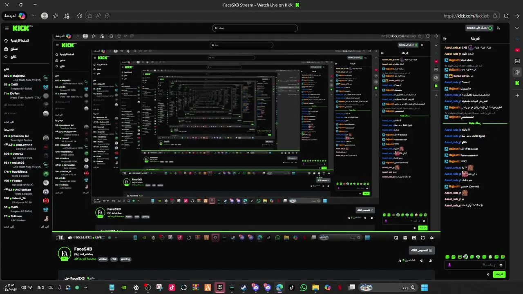Refresh the page with reload icon
Image resolution: width=523 pixels, height=294 pixels.
coord(506,16)
